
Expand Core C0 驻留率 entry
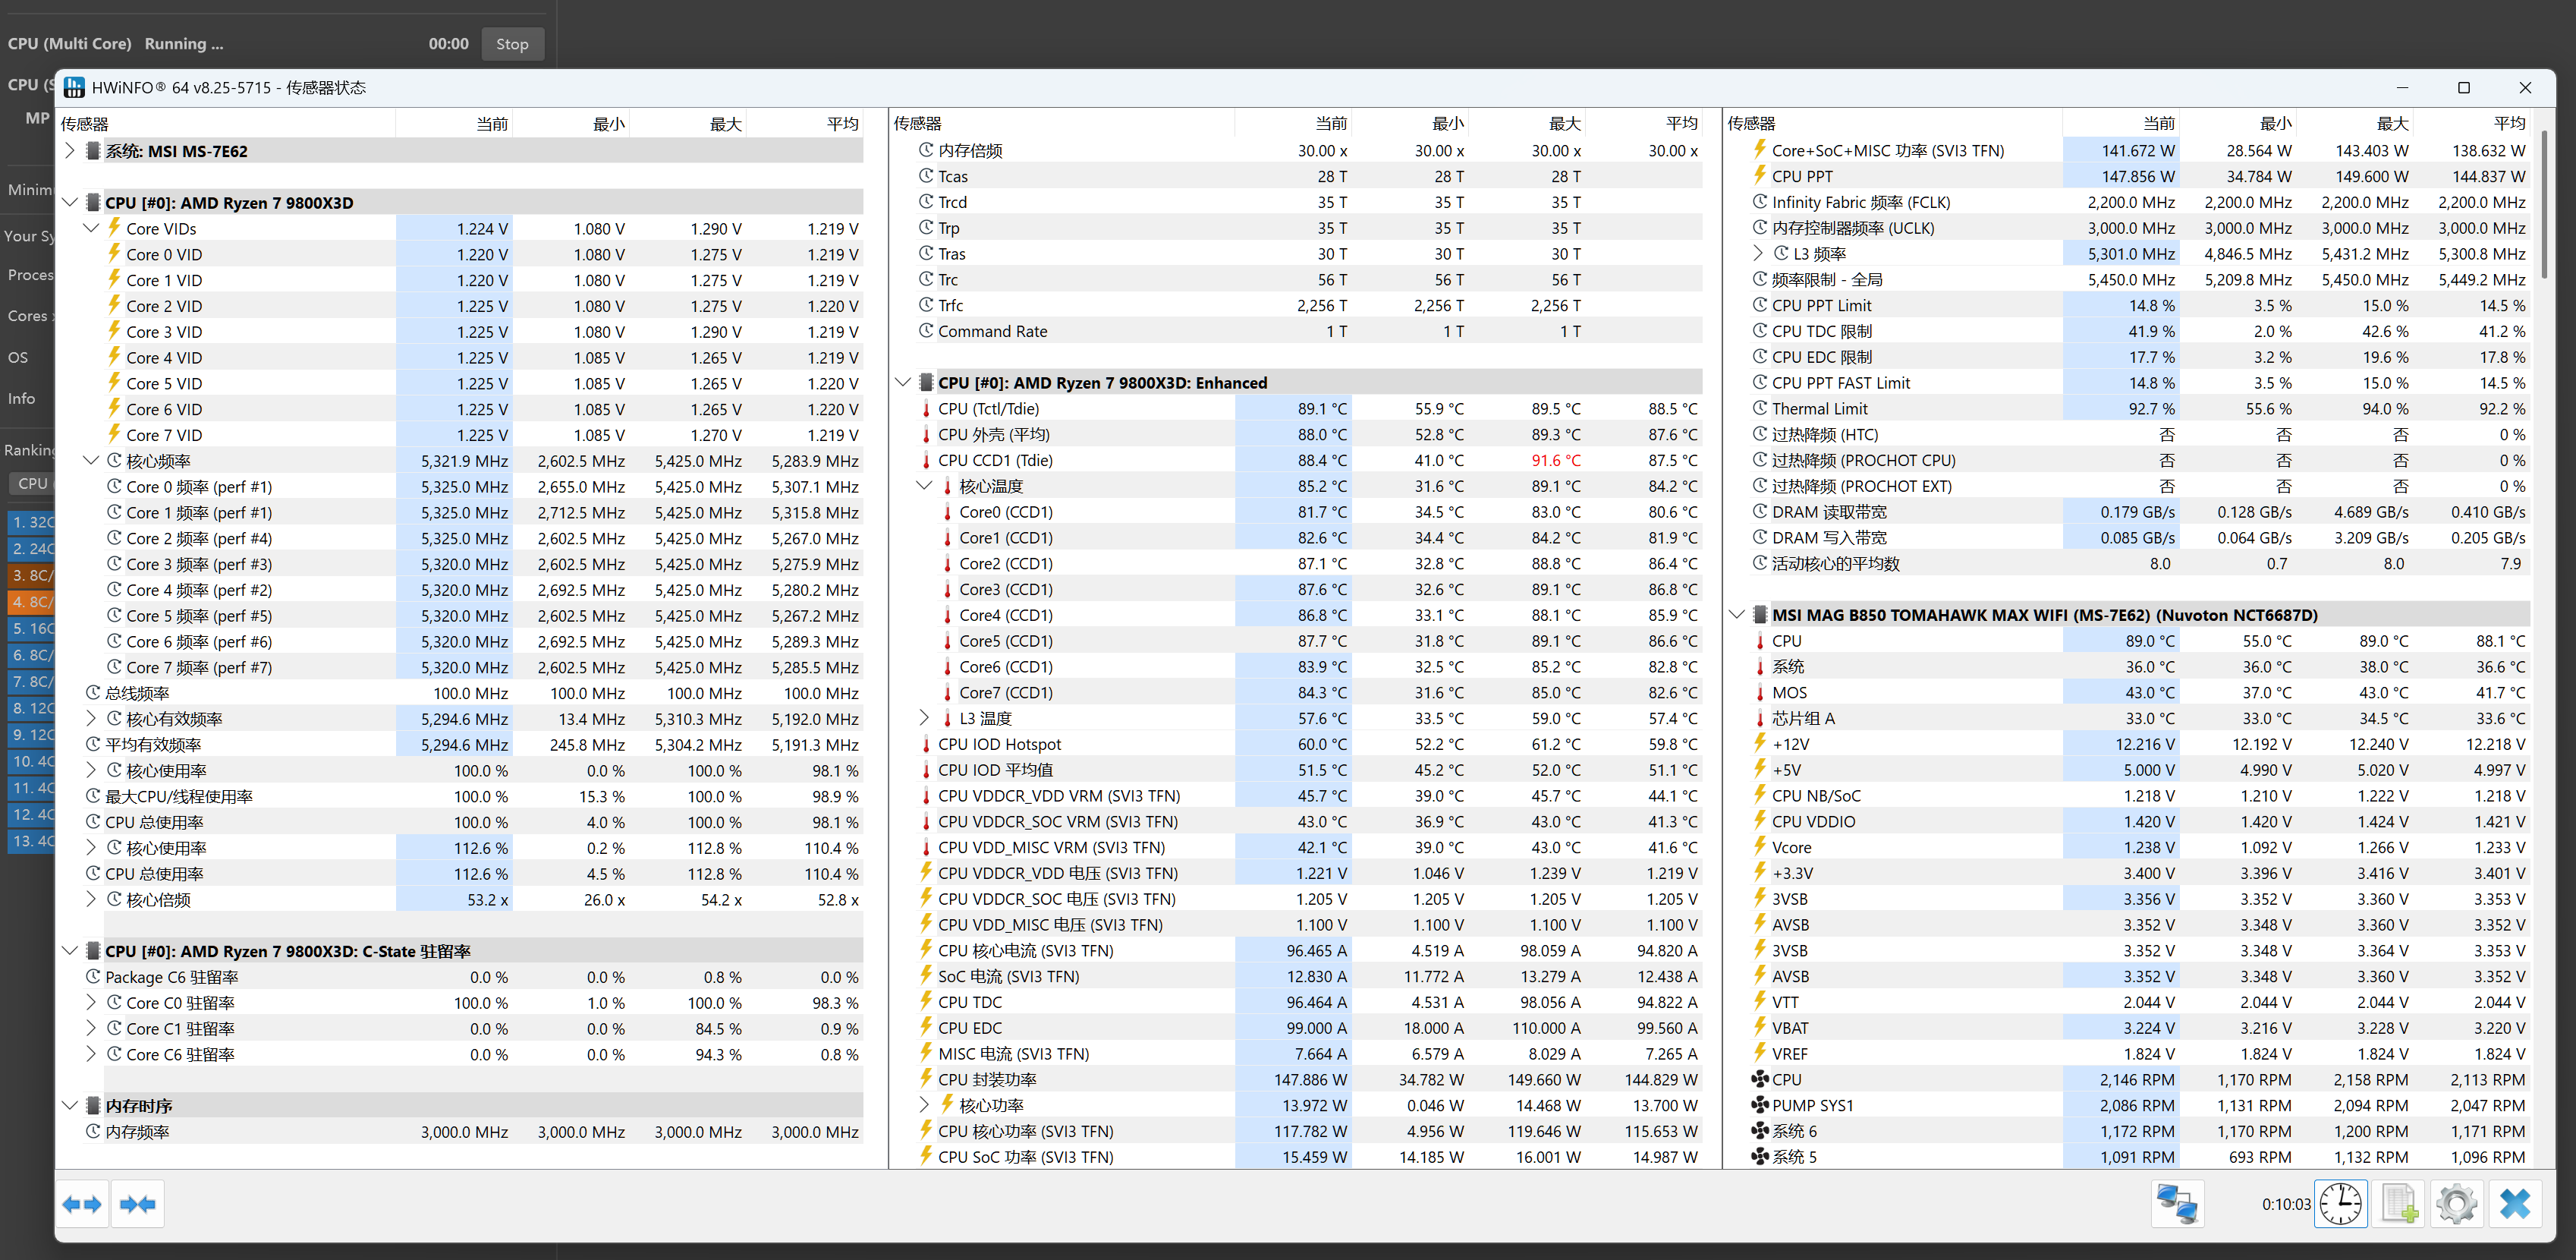point(91,1003)
